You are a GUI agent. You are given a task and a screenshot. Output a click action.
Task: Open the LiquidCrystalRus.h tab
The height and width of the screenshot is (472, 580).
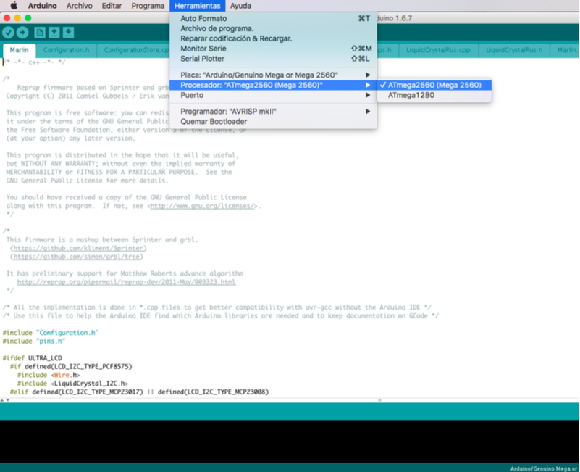[514, 50]
